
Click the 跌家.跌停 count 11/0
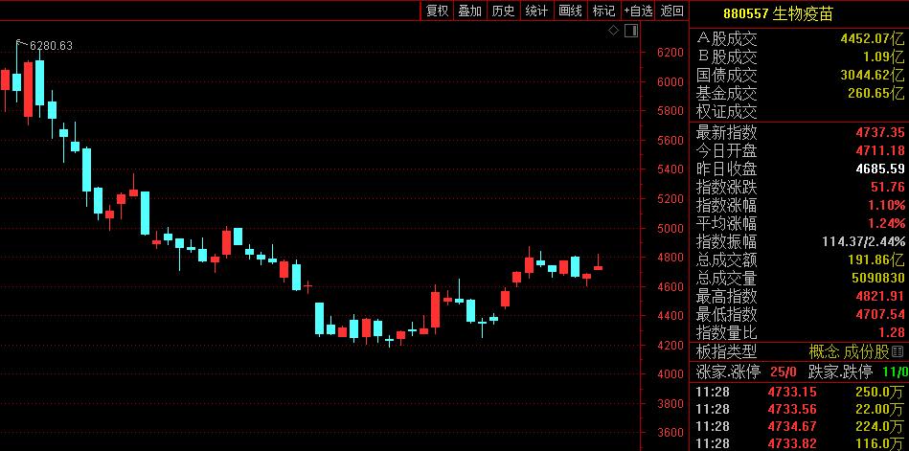click(897, 371)
